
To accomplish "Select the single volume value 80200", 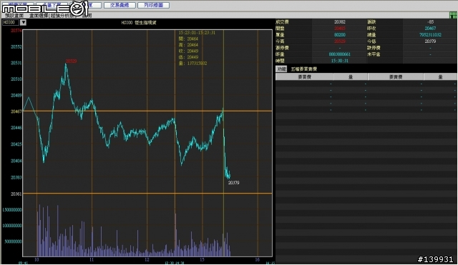I will click(340, 35).
